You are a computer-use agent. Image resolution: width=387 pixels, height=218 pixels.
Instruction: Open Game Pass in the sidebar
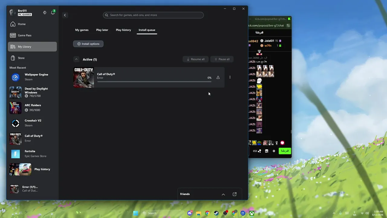(x=32, y=35)
